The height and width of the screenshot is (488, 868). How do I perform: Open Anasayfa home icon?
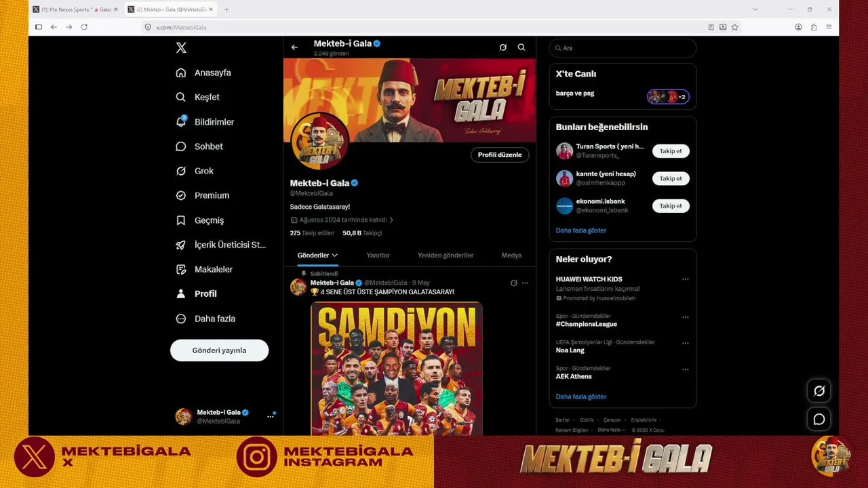coord(180,73)
